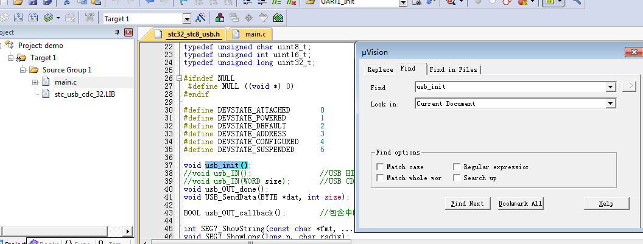Click DEVSTATE_CONFIGURED on line 34
The height and width of the screenshot is (244, 643).
click(x=258, y=142)
